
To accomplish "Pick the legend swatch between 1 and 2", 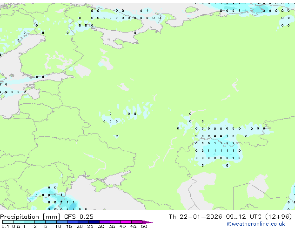I will [29, 222].
